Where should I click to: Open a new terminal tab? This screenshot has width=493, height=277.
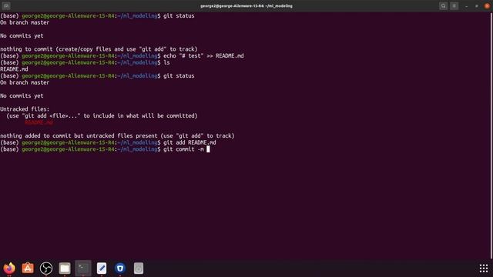pos(6,5)
